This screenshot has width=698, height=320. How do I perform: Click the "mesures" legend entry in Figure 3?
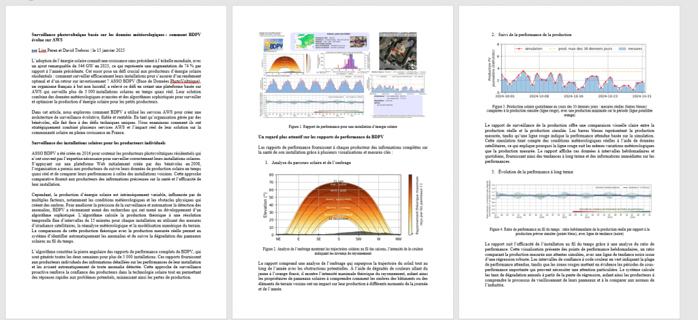(x=629, y=48)
